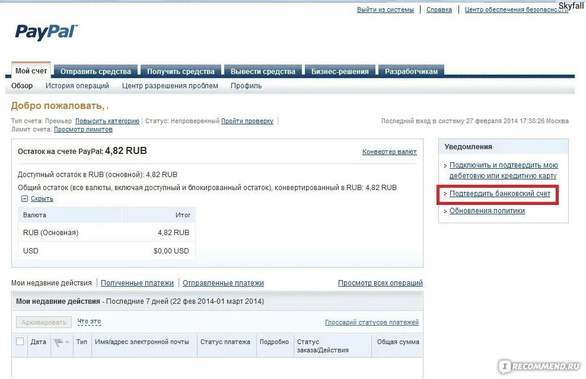Click Повысить категорию link
The height and width of the screenshot is (379, 586).
tap(107, 121)
